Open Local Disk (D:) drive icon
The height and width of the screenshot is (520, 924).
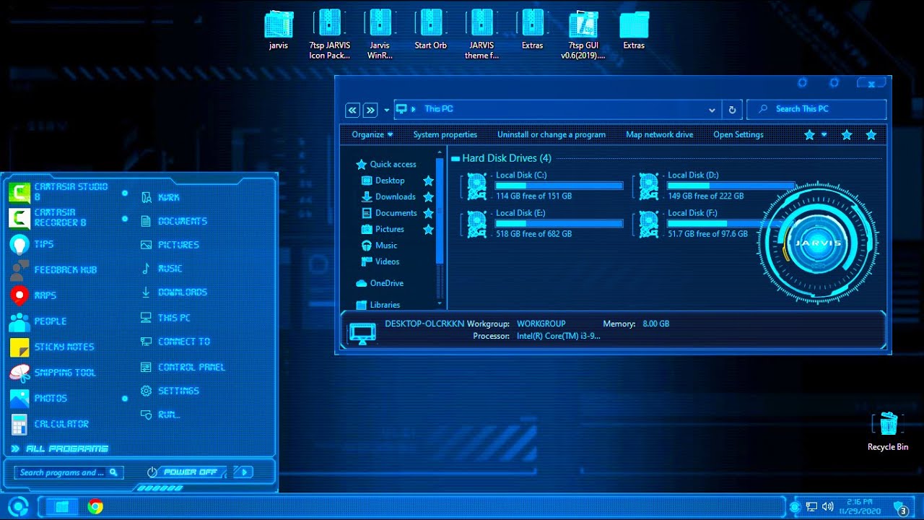648,186
